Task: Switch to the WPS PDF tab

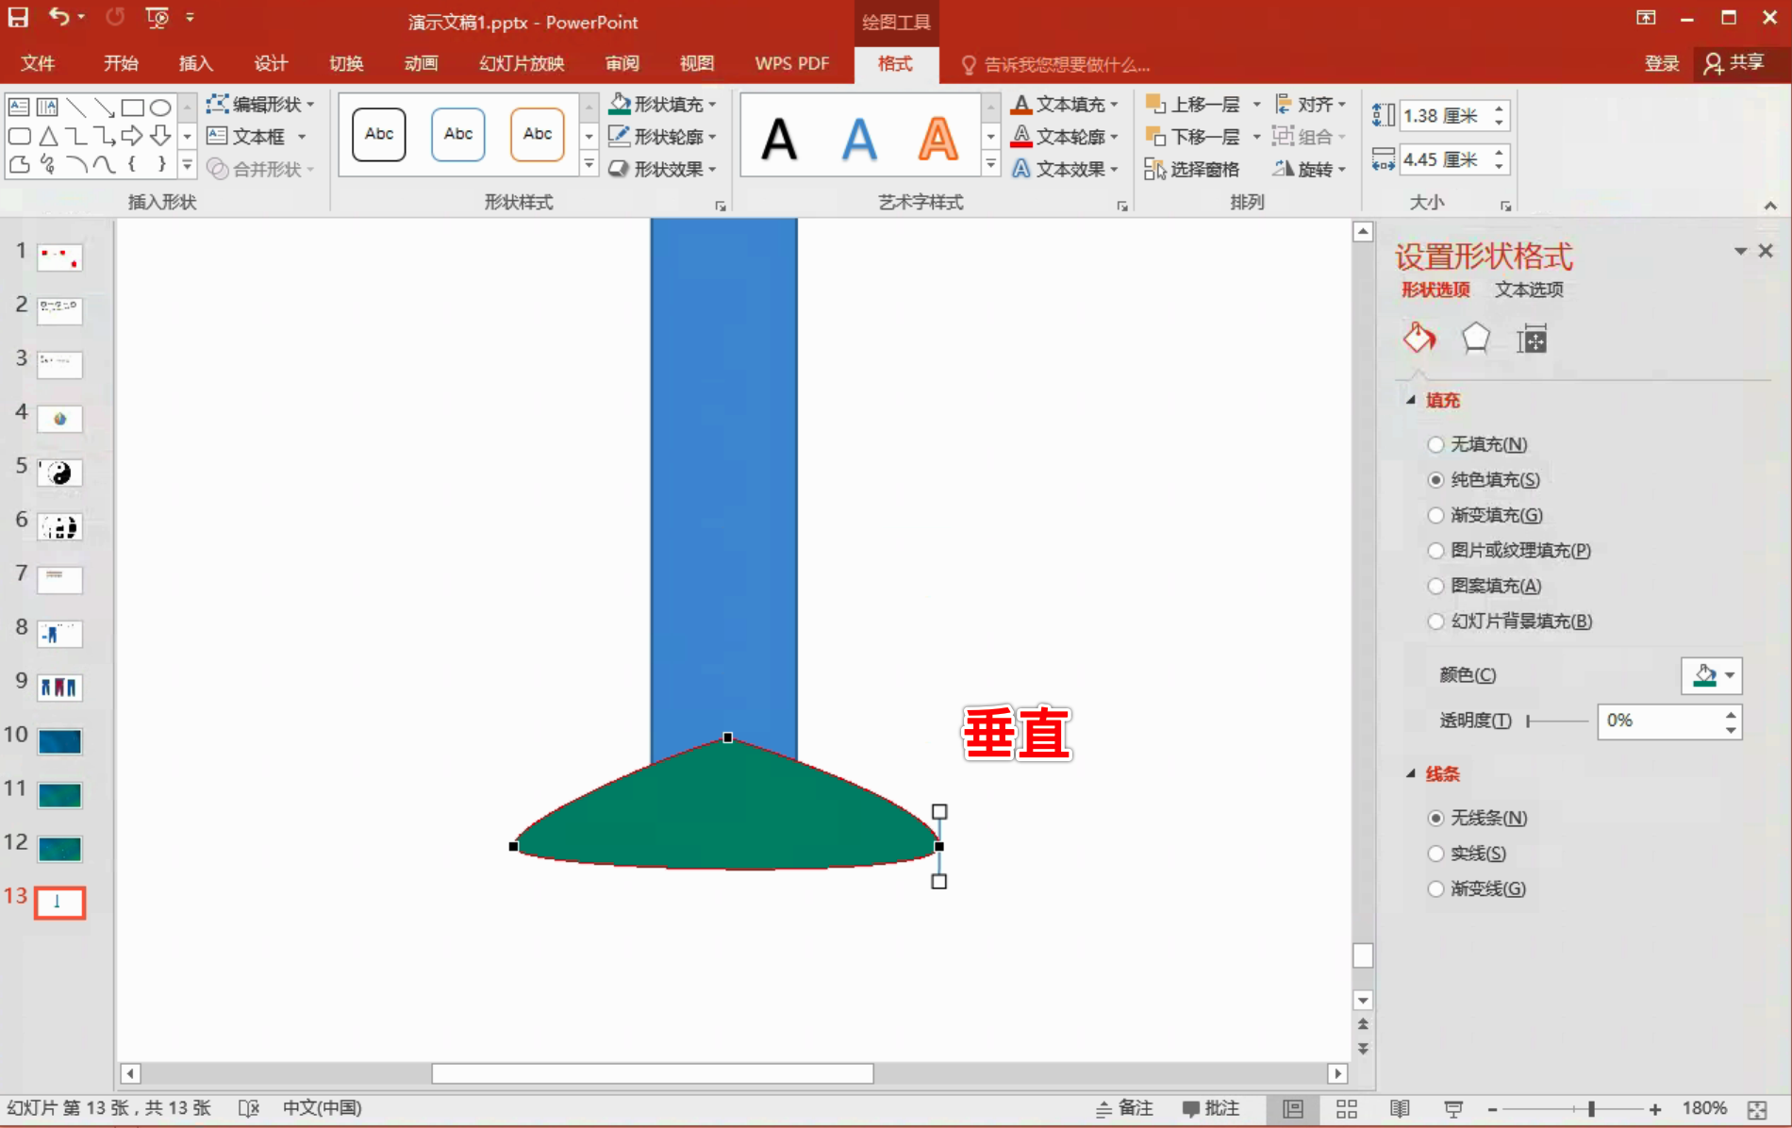Action: click(792, 63)
